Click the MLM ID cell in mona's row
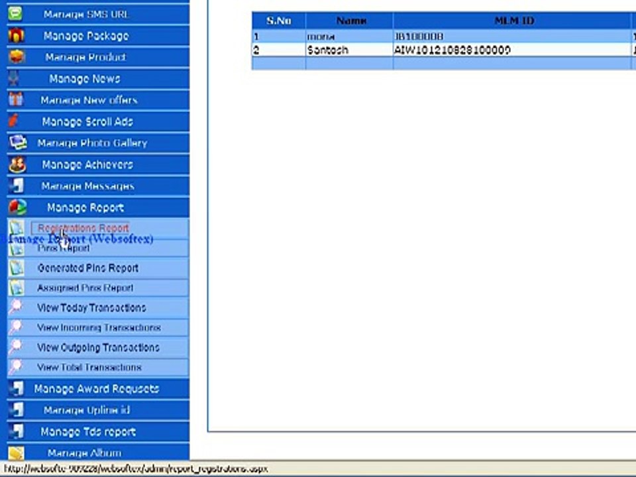 pos(512,36)
